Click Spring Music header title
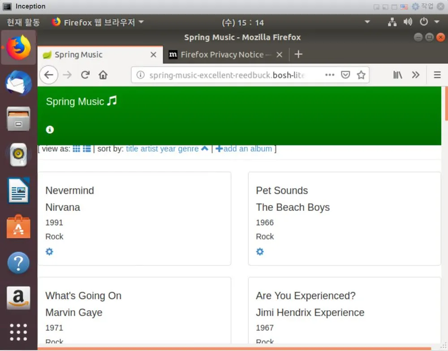The height and width of the screenshot is (351, 448). pyautogui.click(x=82, y=101)
